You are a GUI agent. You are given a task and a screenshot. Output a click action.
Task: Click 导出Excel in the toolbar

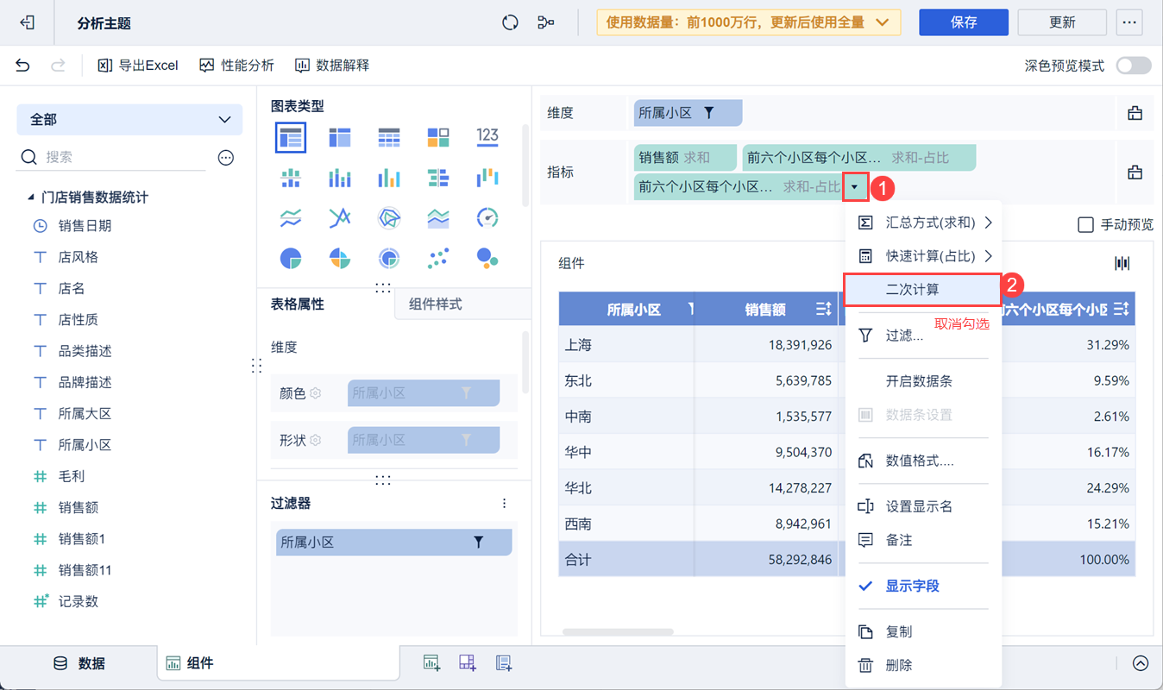click(x=138, y=66)
